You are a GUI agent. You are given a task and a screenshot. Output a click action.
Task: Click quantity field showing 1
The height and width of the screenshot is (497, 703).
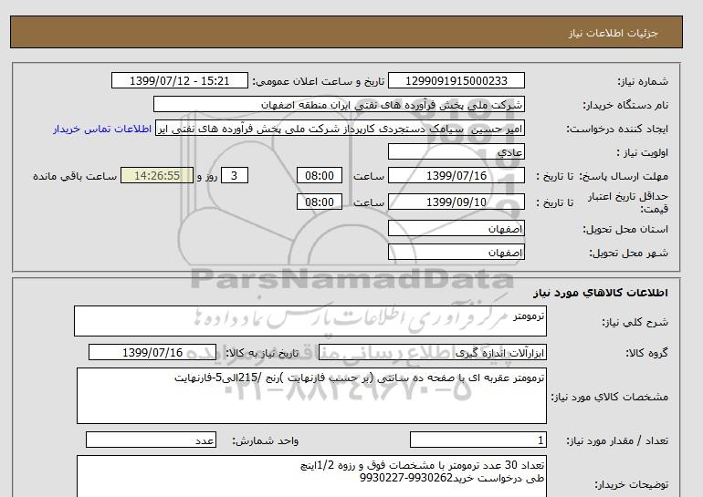(x=477, y=440)
